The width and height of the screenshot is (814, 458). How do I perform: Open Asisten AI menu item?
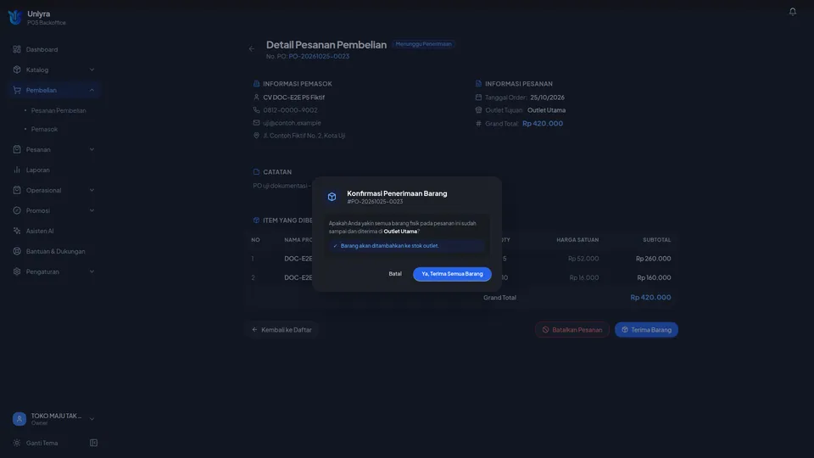point(54,231)
